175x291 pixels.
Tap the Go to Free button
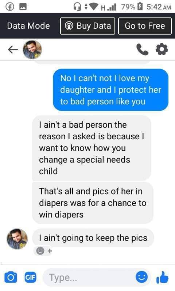click(x=145, y=26)
